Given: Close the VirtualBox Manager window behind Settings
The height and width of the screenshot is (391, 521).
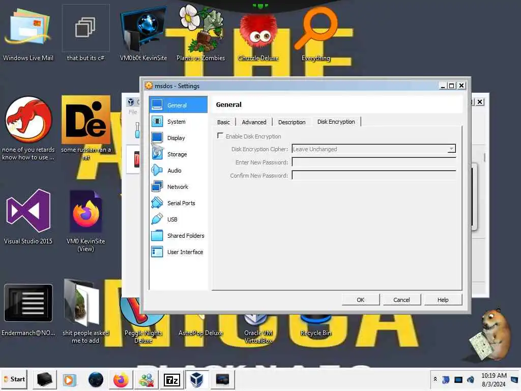Looking at the screenshot, I should 480,102.
